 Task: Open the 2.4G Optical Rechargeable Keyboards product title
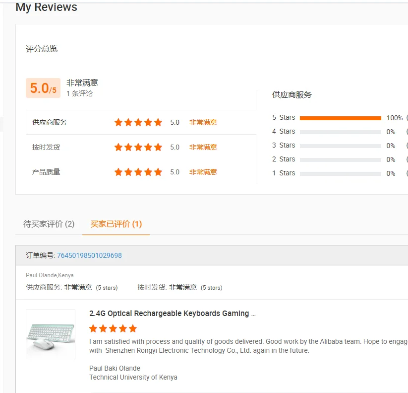tap(173, 314)
